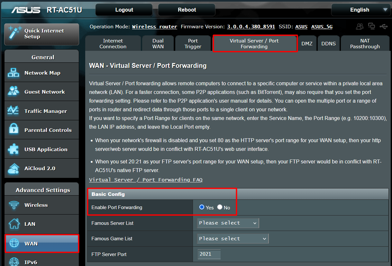The image size is (392, 266).
Task: Click the client users status icon
Action: coord(360,26)
